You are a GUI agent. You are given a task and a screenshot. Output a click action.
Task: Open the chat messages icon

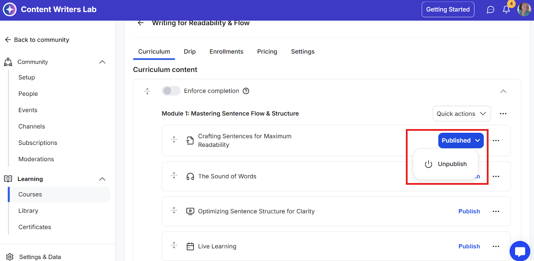pyautogui.click(x=490, y=10)
